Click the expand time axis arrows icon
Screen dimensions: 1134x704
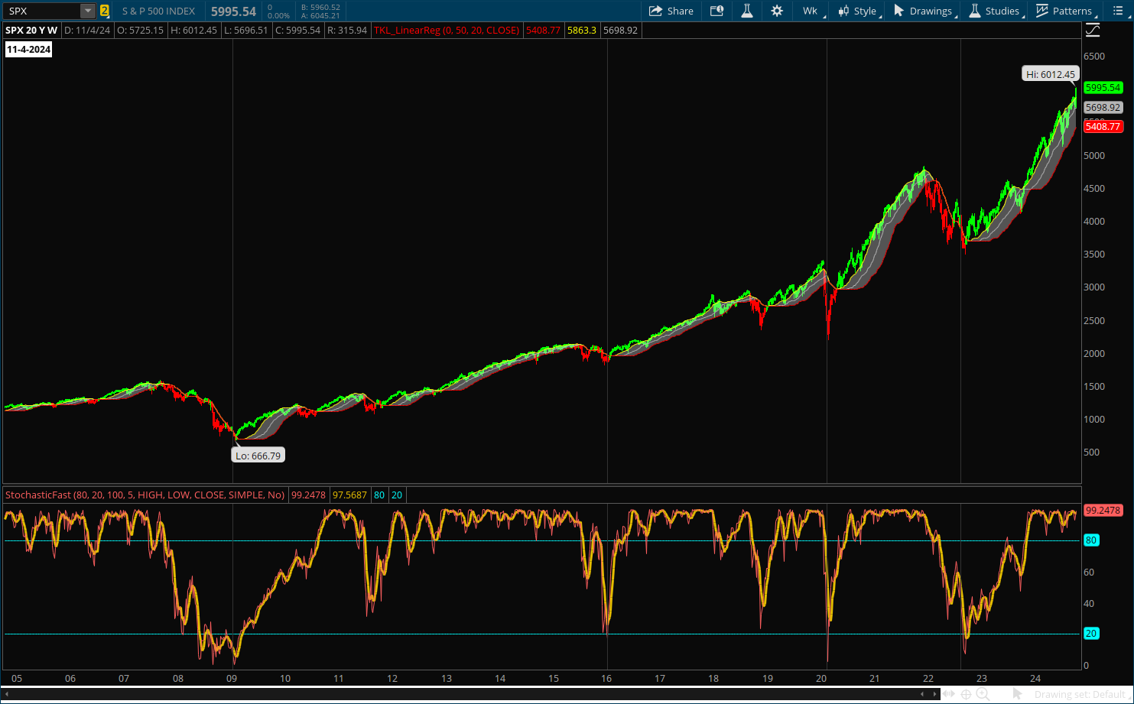coord(949,694)
